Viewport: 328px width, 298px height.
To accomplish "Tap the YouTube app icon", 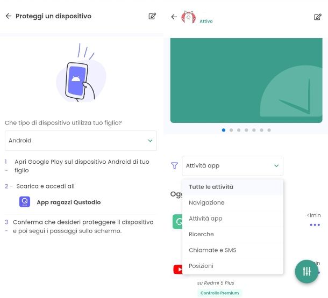I will (178, 269).
